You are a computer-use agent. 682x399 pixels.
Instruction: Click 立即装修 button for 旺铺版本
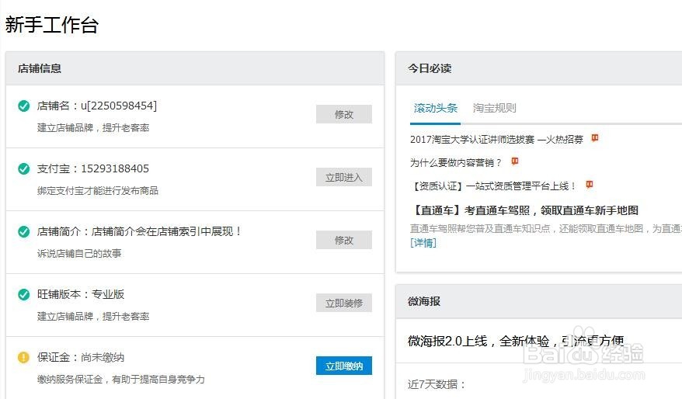pos(344,303)
